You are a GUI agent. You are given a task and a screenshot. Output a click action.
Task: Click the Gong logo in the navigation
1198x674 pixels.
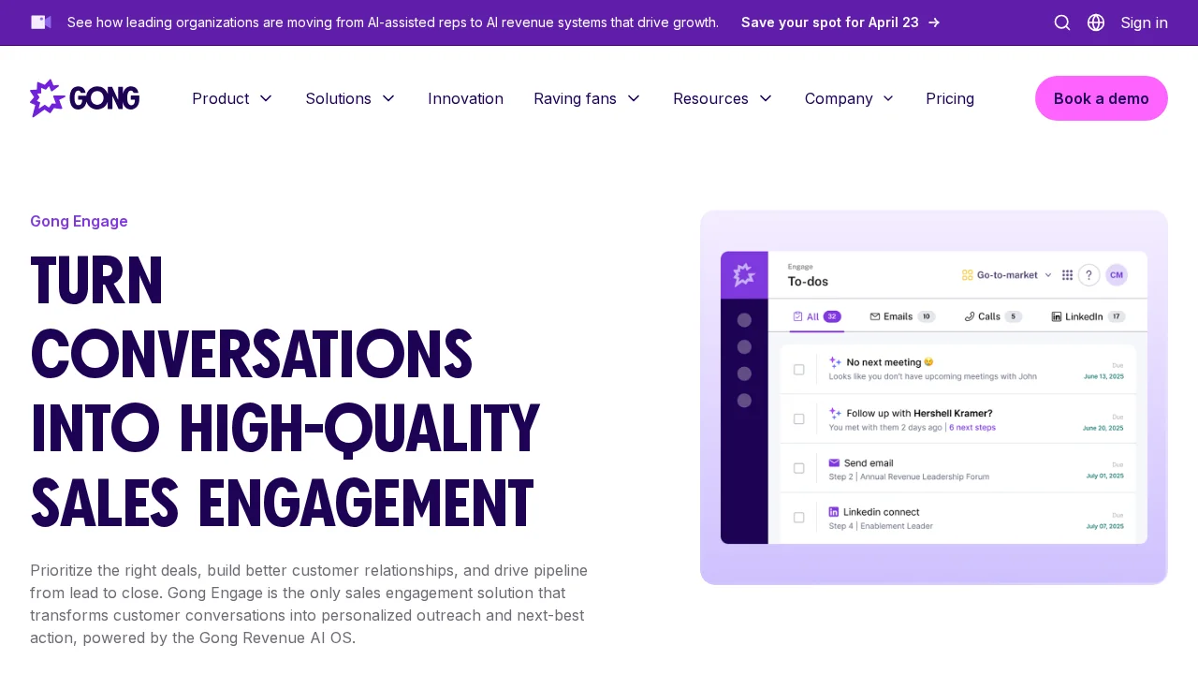point(84,98)
